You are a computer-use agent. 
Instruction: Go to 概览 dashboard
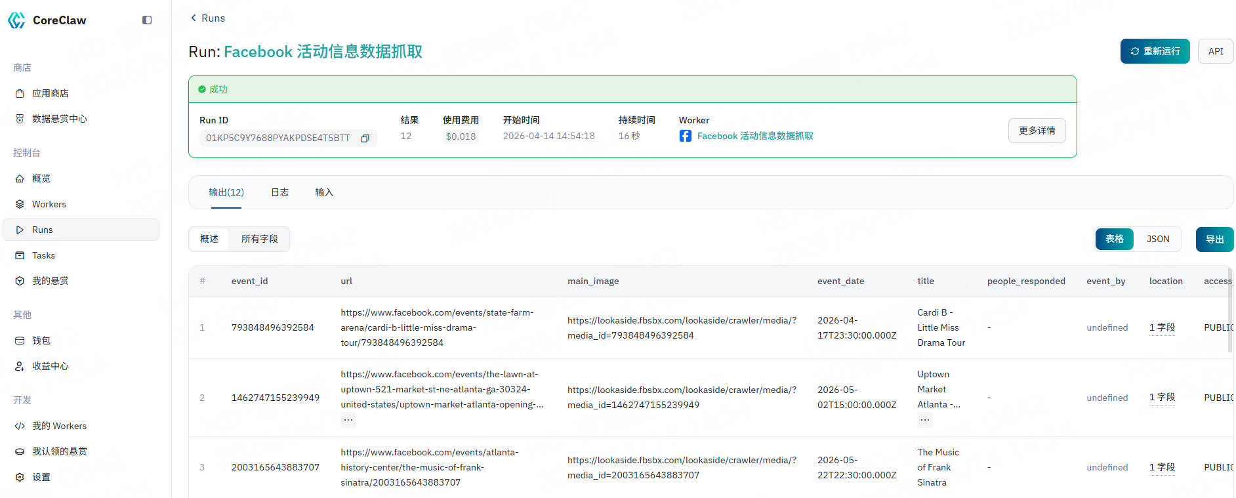click(41, 178)
